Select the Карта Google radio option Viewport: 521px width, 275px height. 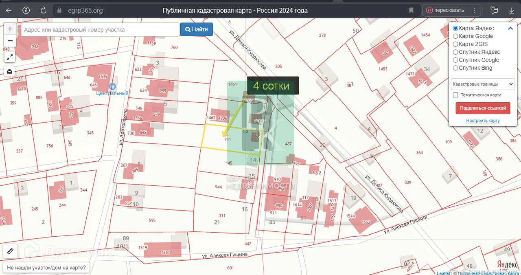455,36
